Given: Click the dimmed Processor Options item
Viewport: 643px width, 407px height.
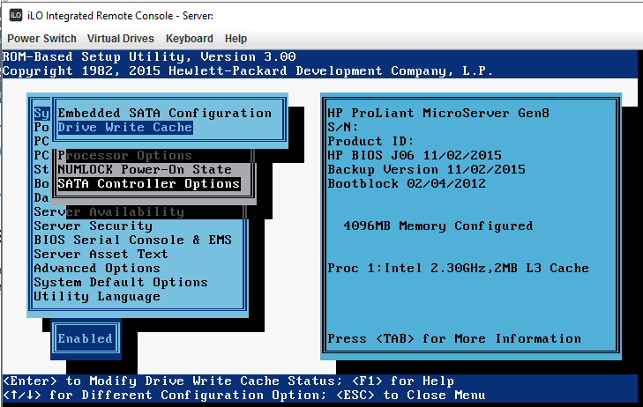Looking at the screenshot, I should 124,156.
